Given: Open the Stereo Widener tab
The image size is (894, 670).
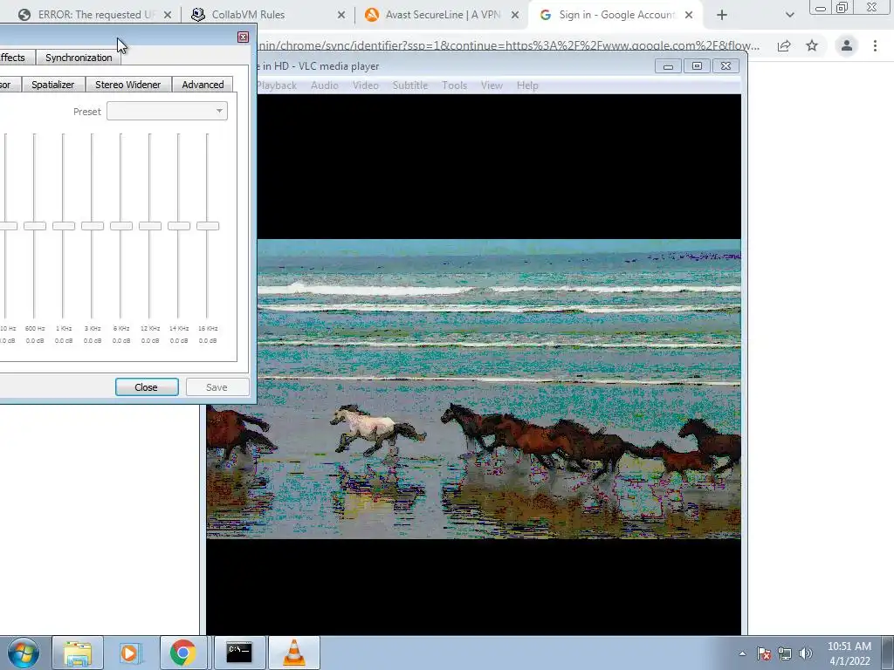Looking at the screenshot, I should (x=127, y=85).
